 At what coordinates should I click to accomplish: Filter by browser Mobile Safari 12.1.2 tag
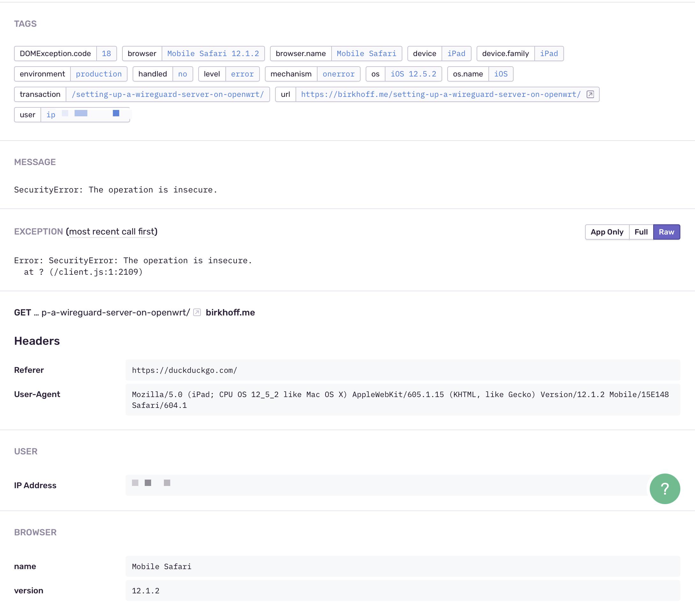coord(213,54)
